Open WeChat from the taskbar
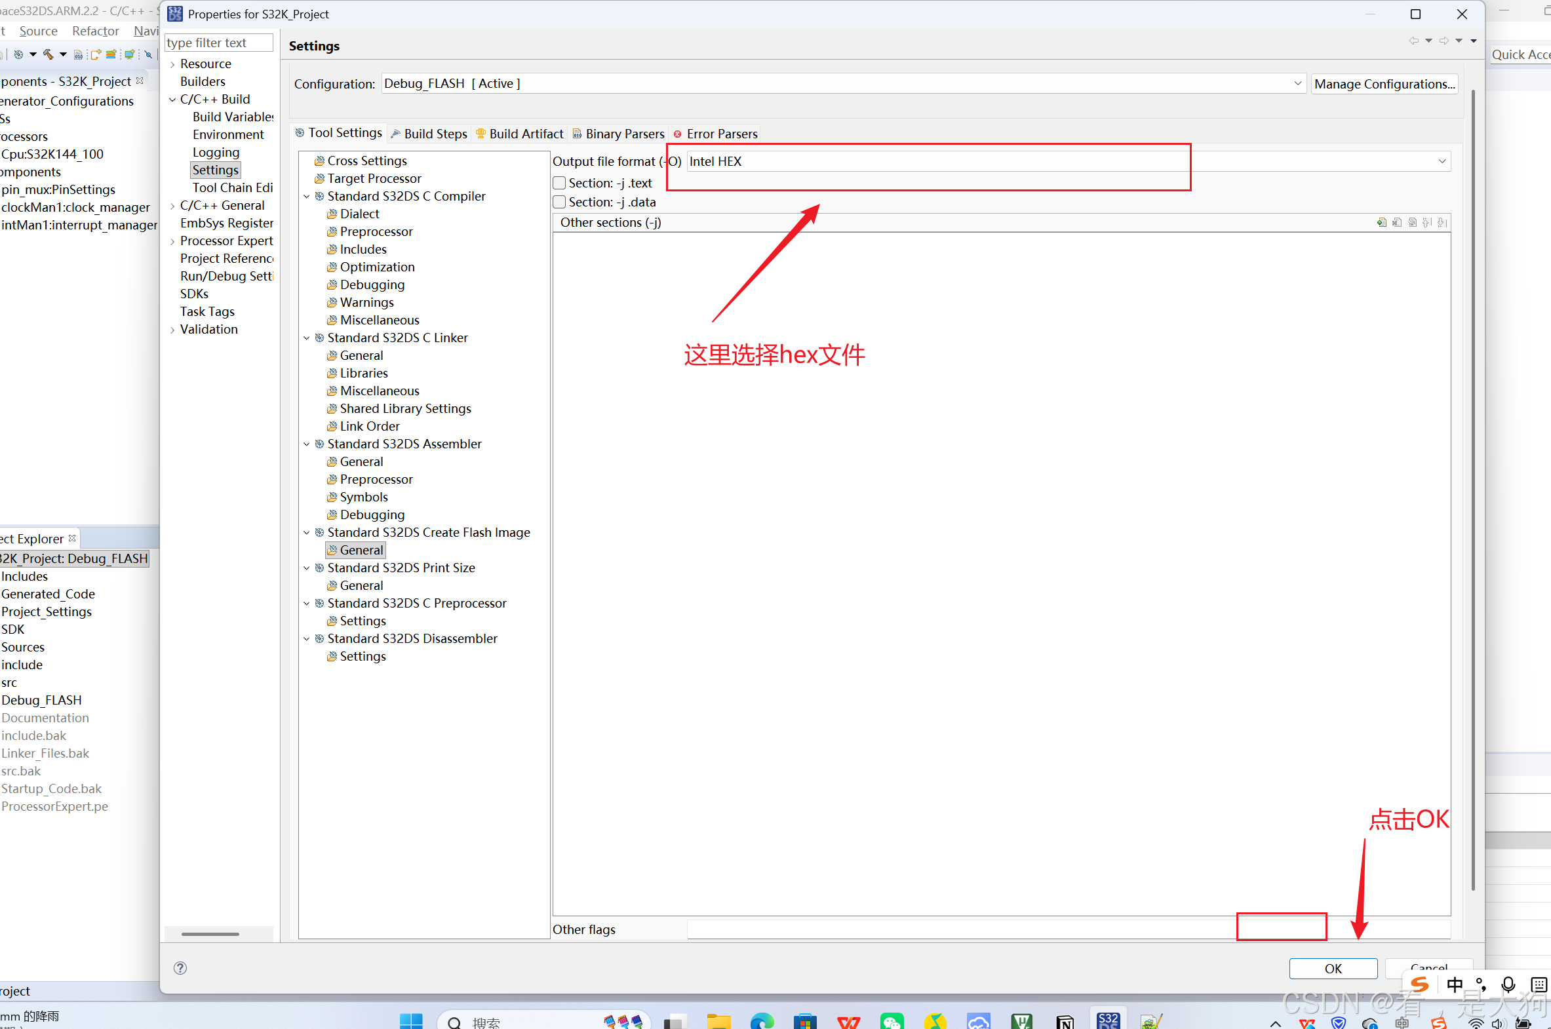 point(892,1021)
